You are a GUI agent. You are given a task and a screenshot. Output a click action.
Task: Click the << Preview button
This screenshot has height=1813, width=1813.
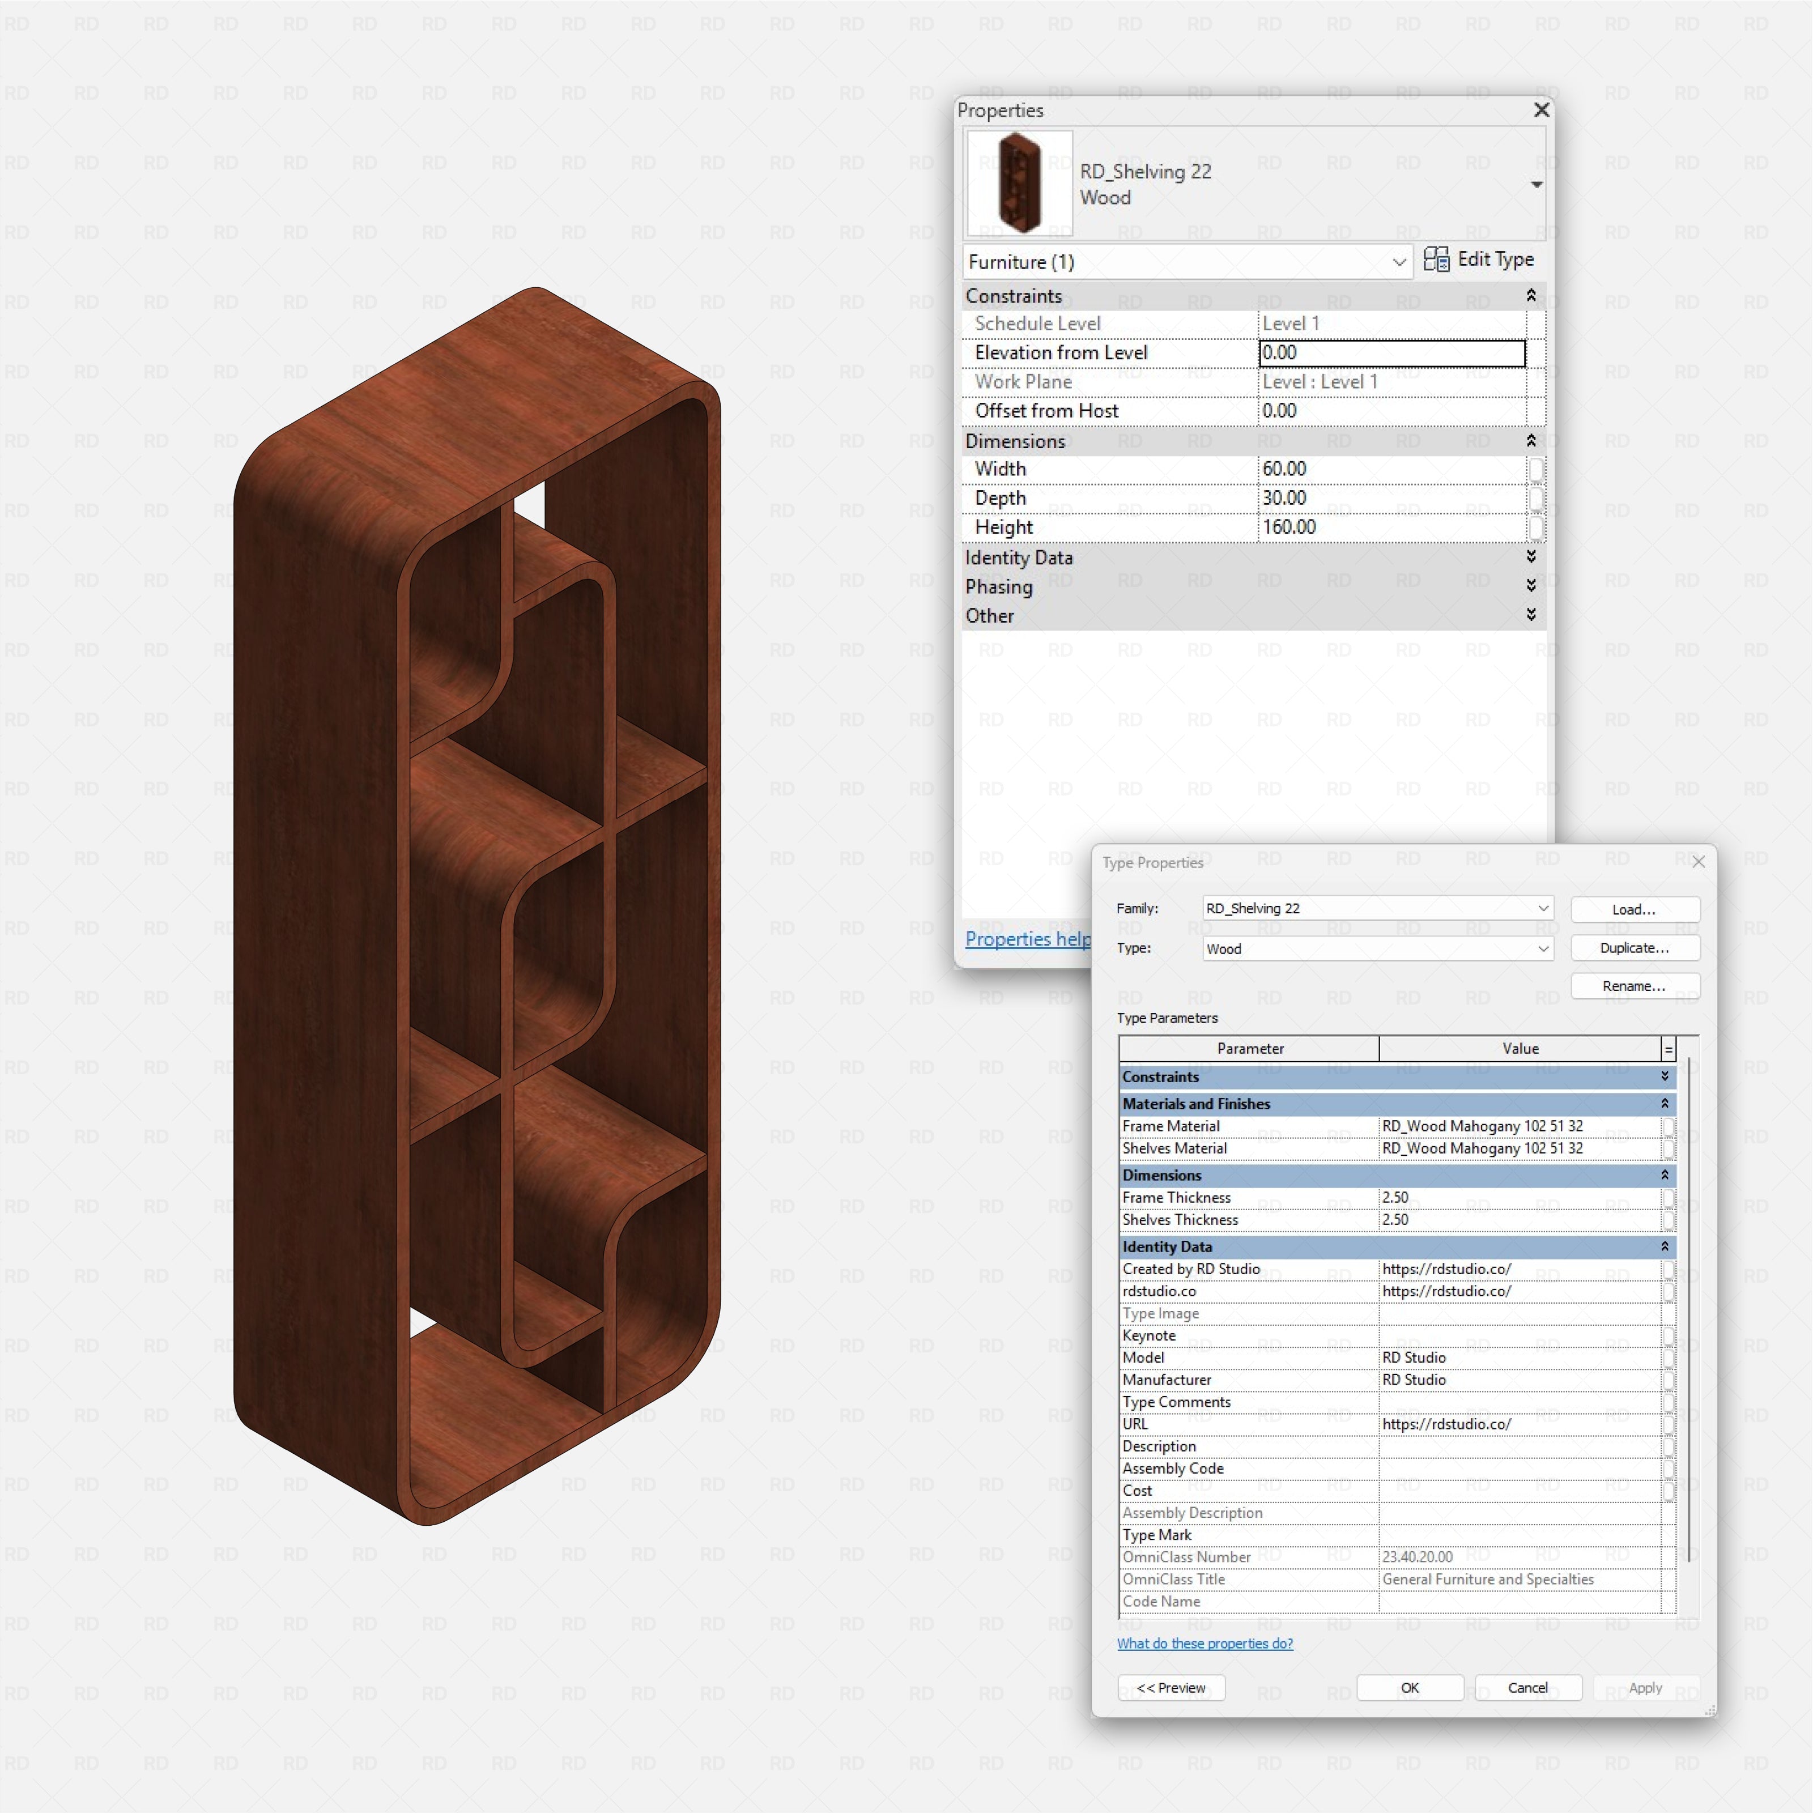(1170, 1687)
